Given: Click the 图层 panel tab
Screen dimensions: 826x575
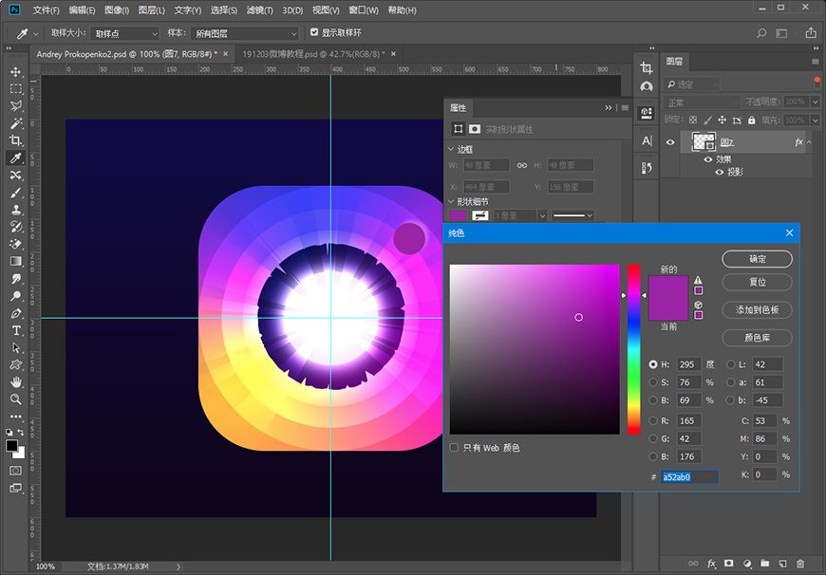Looking at the screenshot, I should pyautogui.click(x=674, y=62).
